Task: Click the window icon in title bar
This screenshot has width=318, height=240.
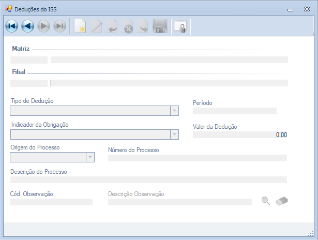Action: [x=8, y=9]
